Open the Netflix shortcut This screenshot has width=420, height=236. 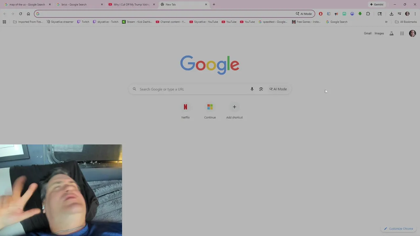(x=185, y=111)
